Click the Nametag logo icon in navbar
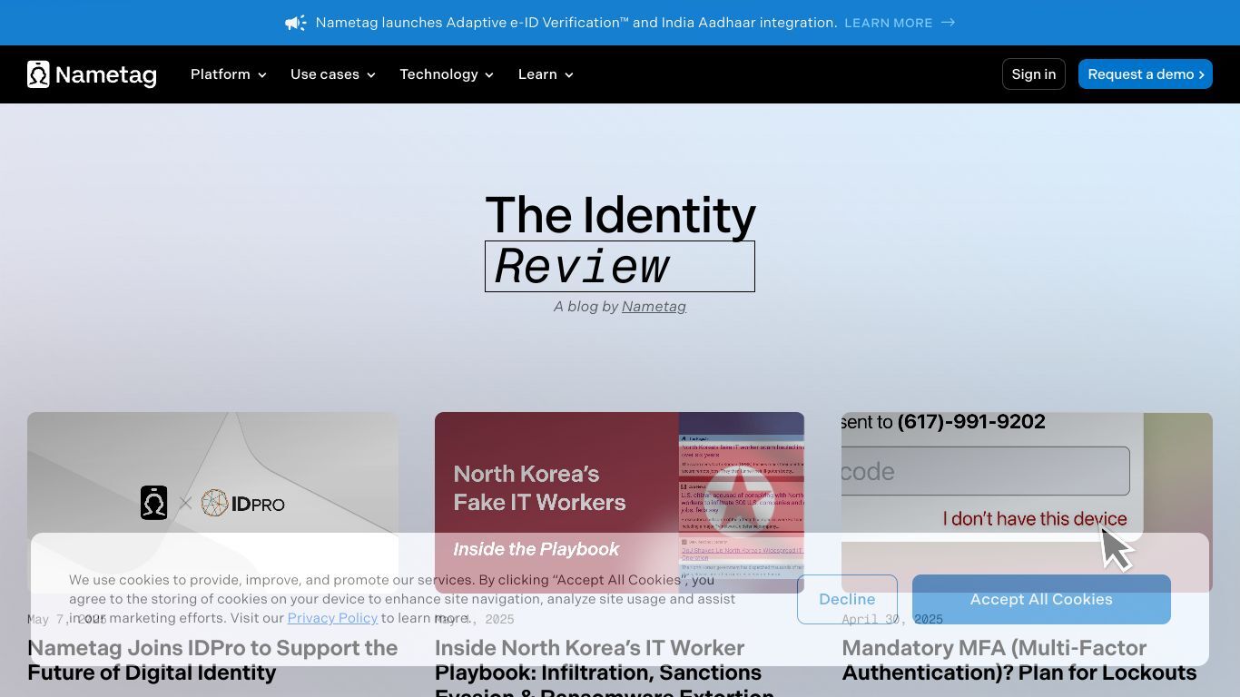Image resolution: width=1240 pixels, height=697 pixels. (x=38, y=74)
